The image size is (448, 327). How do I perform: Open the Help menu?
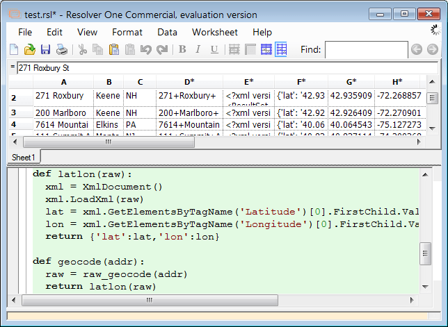262,32
